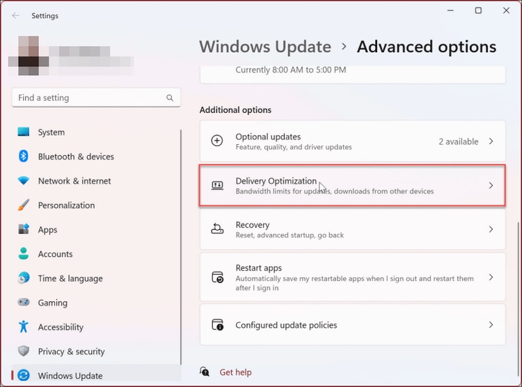Click the Get help link
This screenshot has height=387, width=522.
click(235, 372)
